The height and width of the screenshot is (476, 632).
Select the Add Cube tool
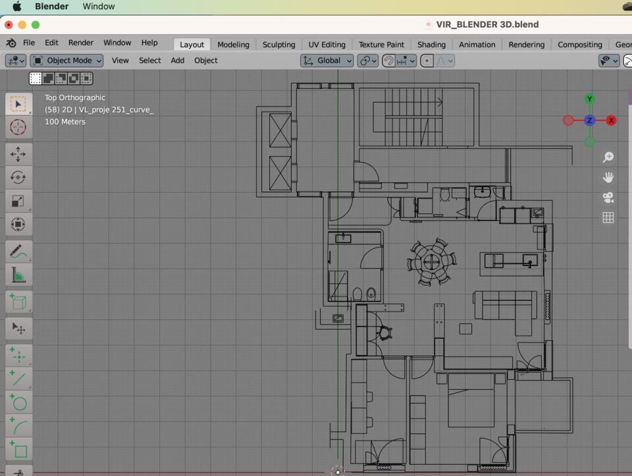click(x=18, y=302)
